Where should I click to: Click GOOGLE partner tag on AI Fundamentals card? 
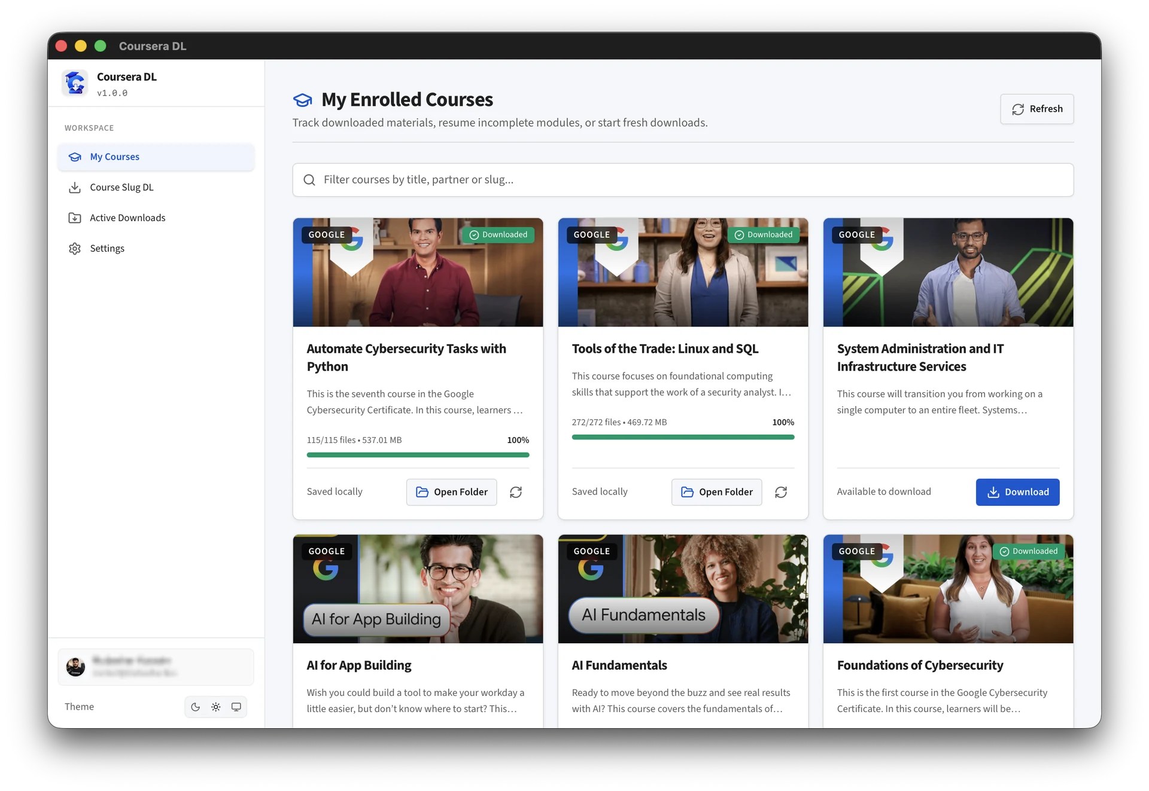(x=592, y=551)
